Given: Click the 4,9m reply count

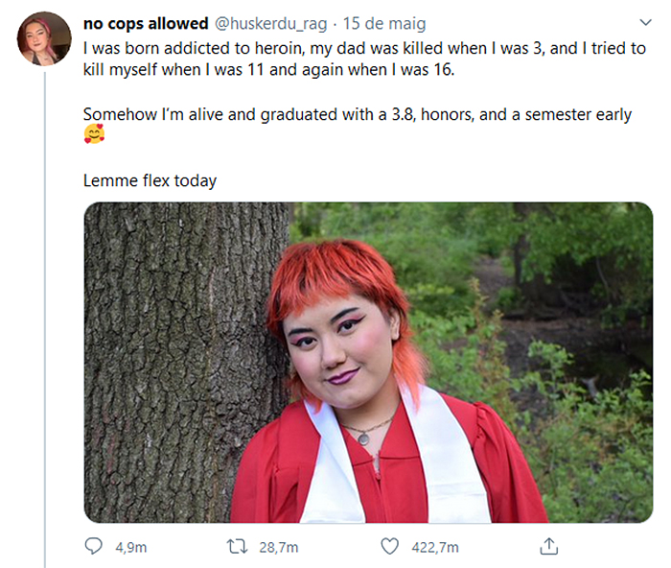Looking at the screenshot, I should 130,547.
